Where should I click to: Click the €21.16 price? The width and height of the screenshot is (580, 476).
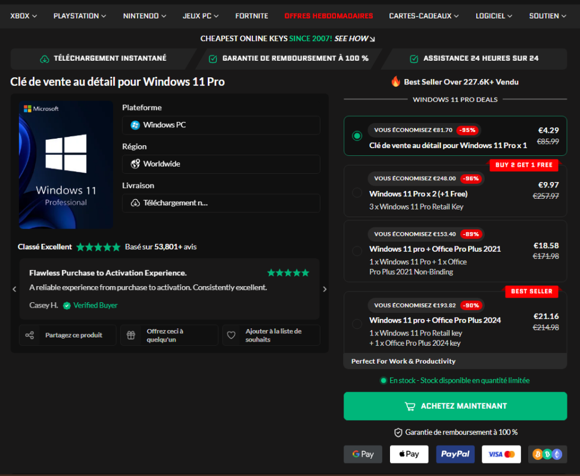[546, 317]
